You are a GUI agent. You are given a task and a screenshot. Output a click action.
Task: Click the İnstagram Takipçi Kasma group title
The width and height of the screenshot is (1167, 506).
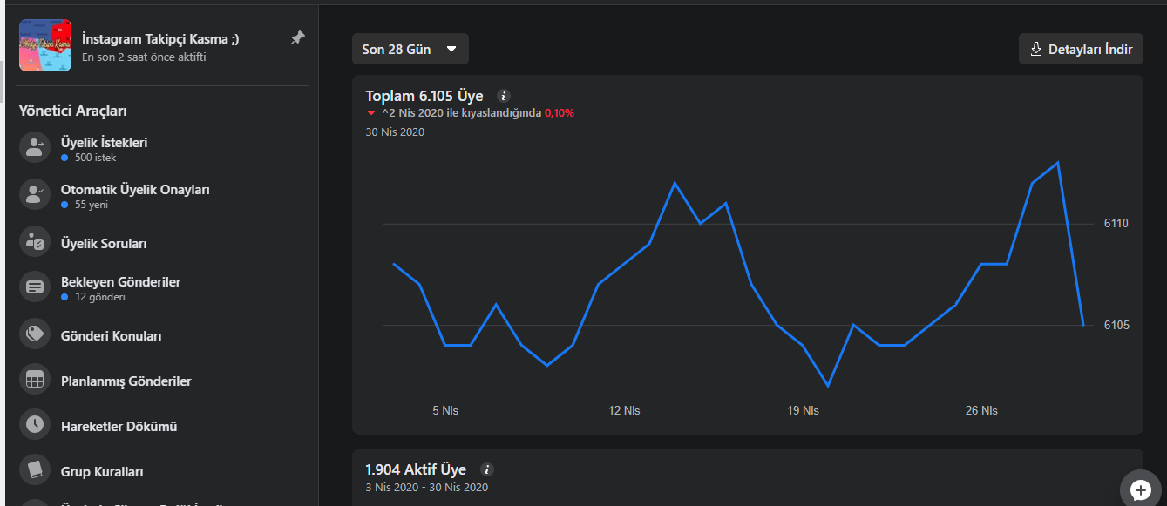[160, 39]
